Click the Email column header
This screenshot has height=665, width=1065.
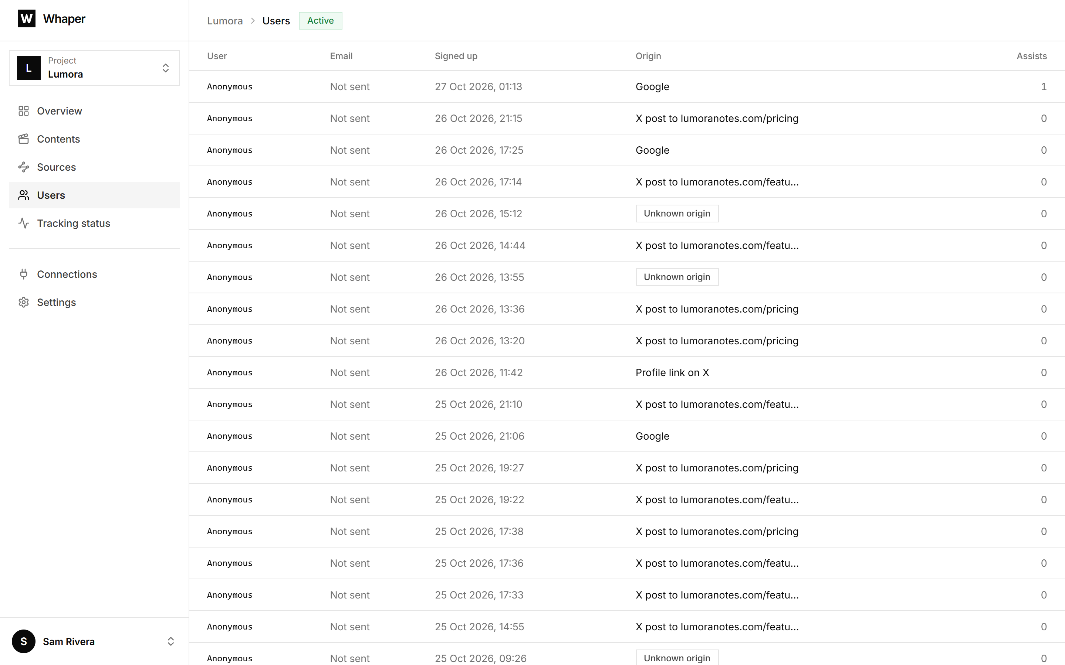341,56
